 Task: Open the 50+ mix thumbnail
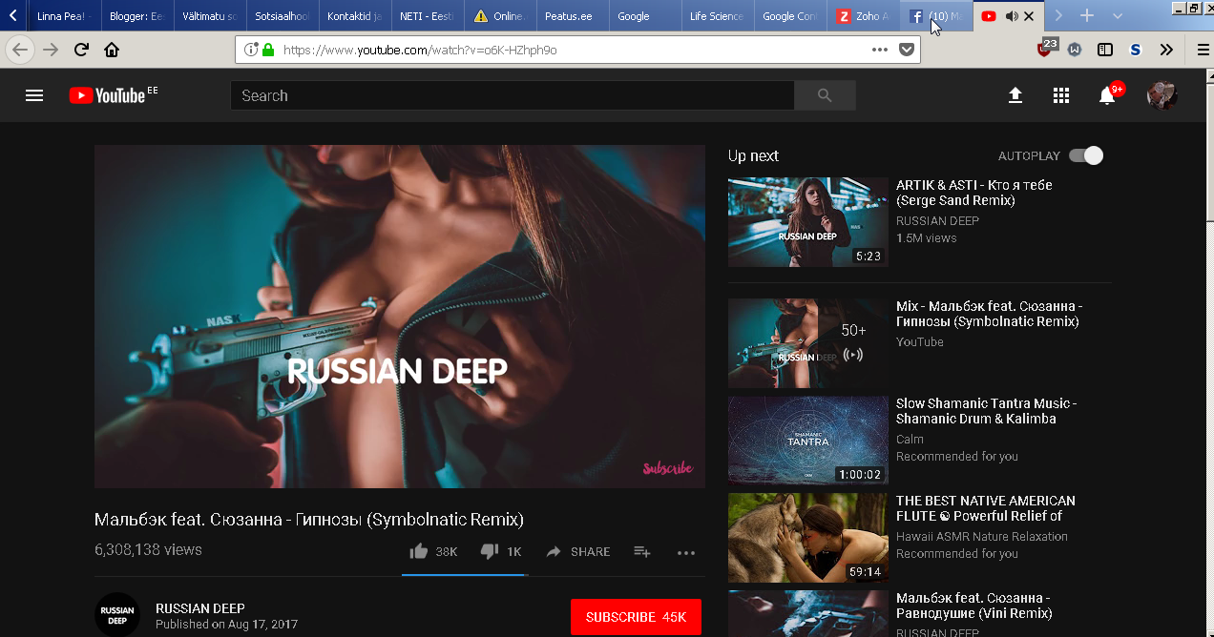(808, 343)
